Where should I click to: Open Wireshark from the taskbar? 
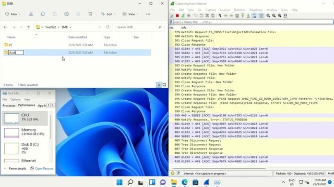coord(207,182)
